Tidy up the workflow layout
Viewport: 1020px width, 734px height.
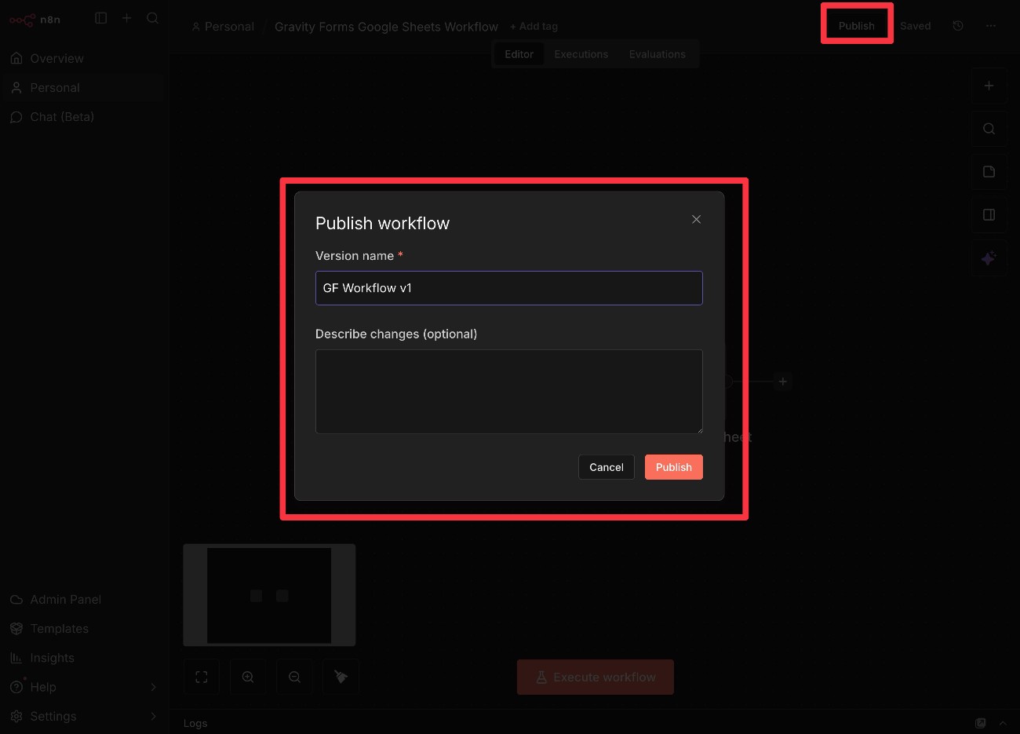click(x=341, y=677)
